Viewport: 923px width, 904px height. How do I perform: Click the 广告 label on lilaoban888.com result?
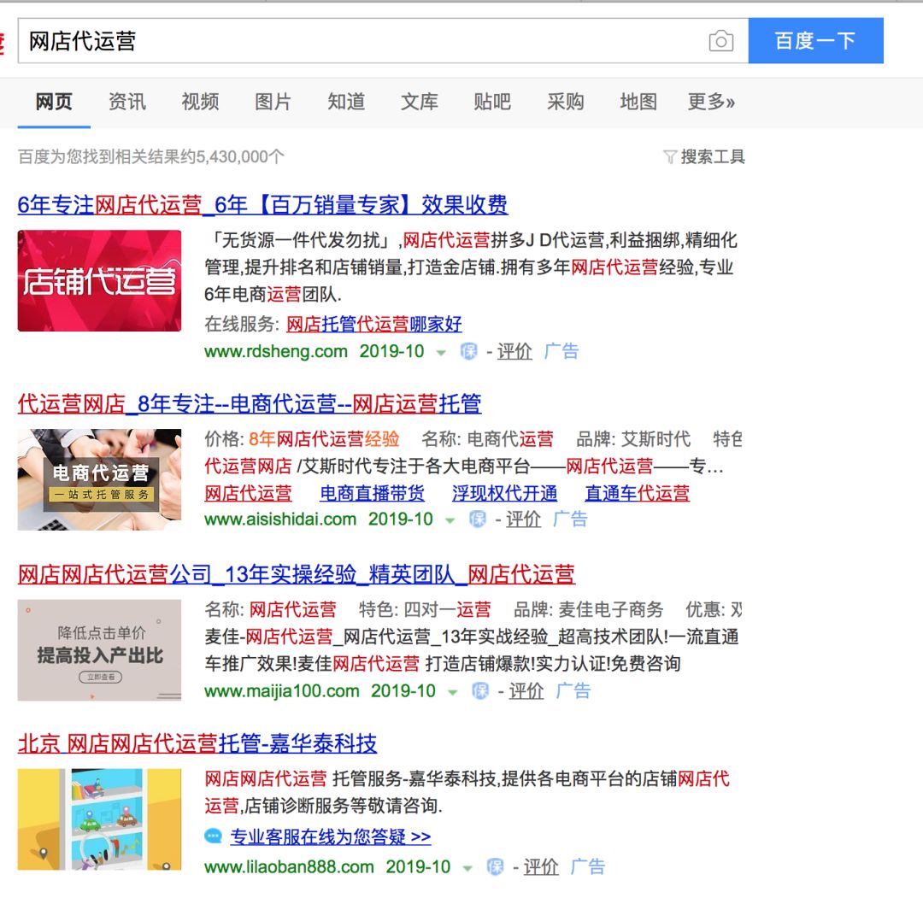(587, 867)
